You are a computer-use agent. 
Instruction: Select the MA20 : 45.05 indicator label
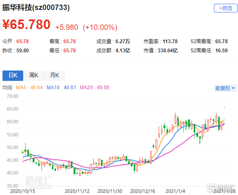pos(94,88)
